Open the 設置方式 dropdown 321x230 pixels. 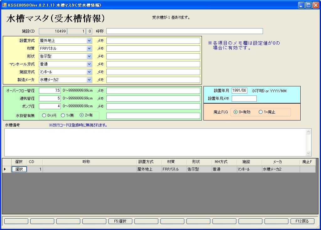pyautogui.click(x=89, y=41)
